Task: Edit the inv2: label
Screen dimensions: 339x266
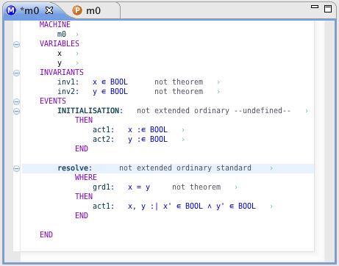Action: tap(68, 91)
